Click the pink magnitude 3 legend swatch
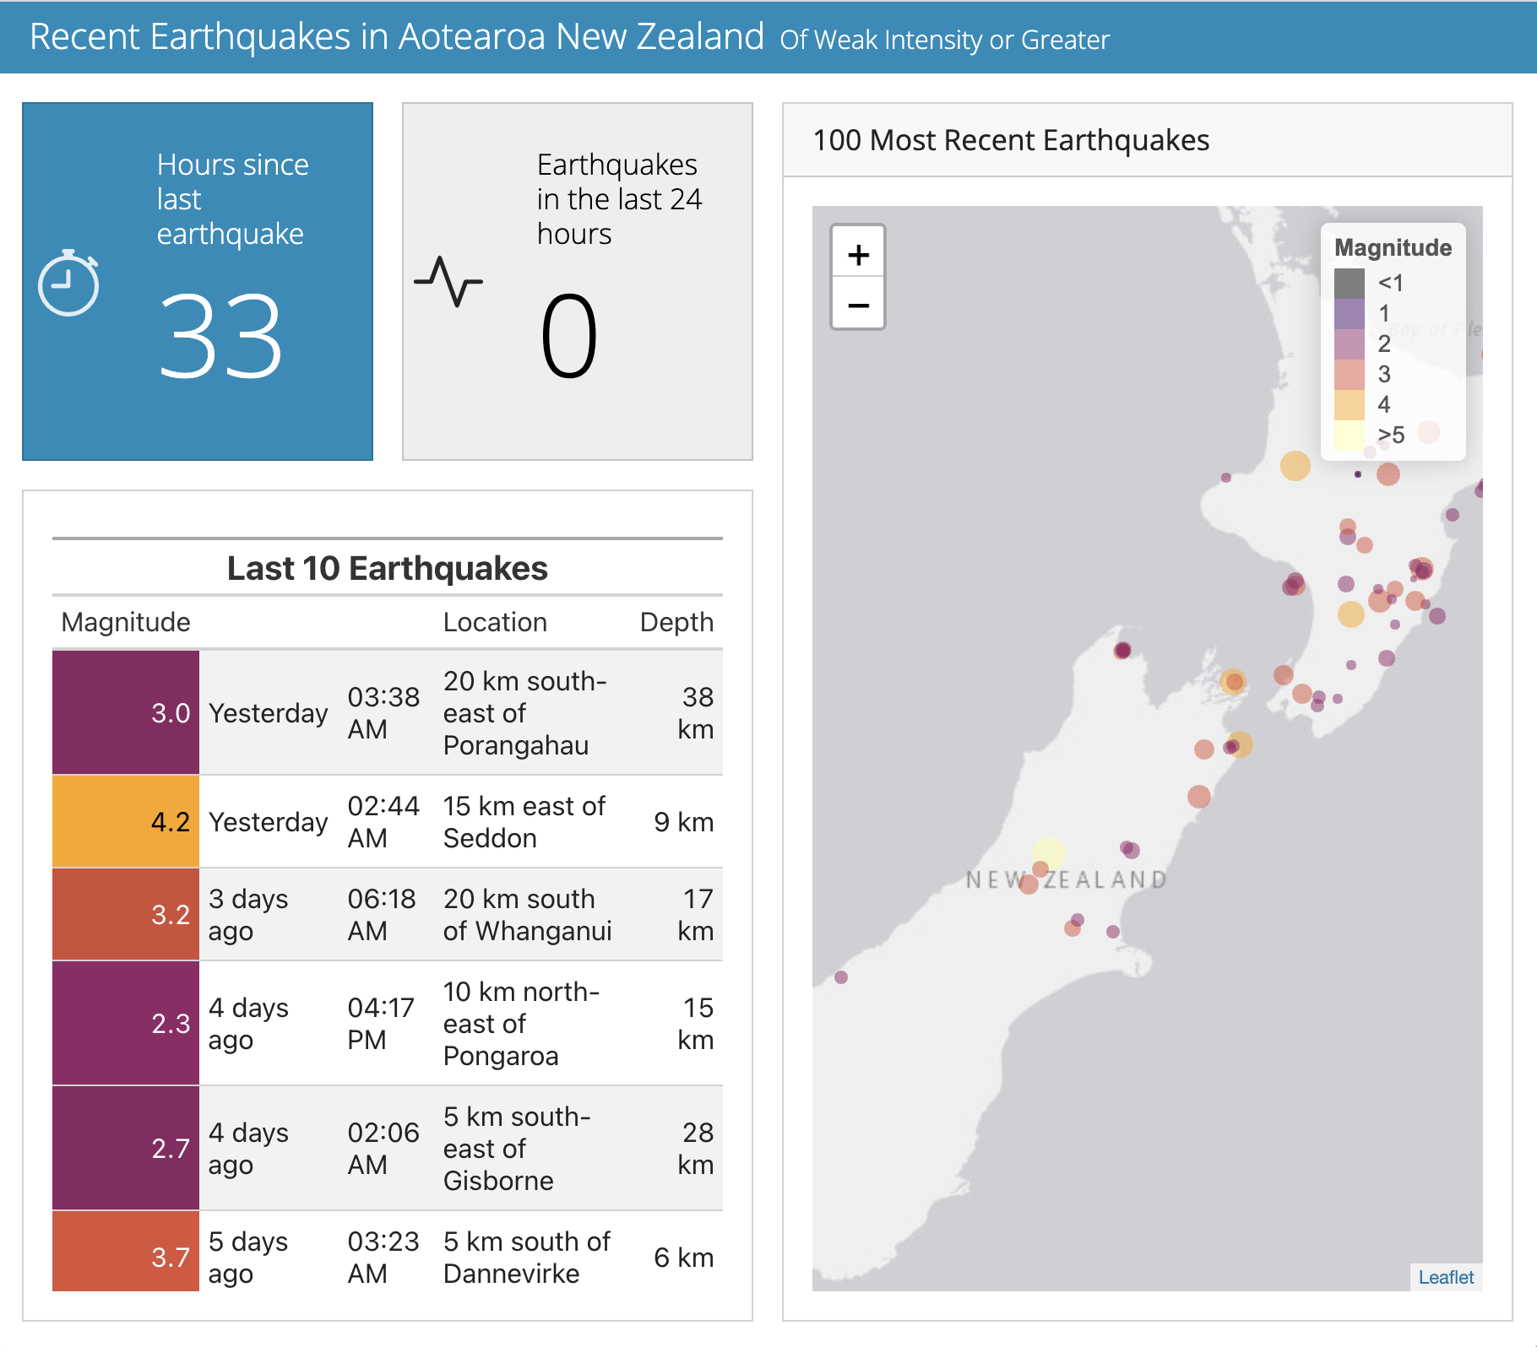The height and width of the screenshot is (1347, 1537). (1349, 374)
